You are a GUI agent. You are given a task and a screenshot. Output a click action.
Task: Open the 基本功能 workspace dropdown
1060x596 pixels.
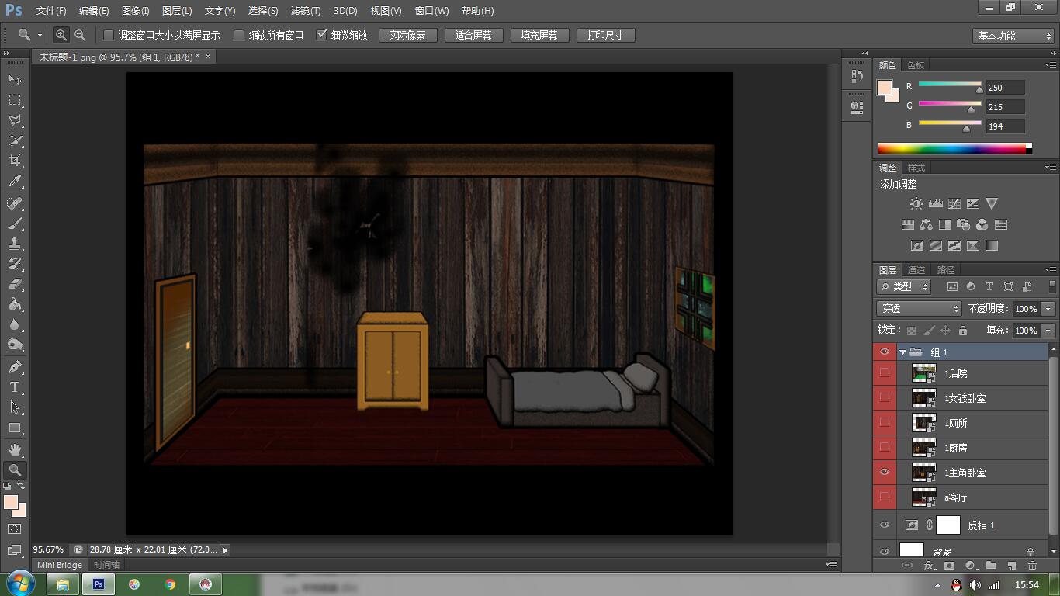point(1013,36)
